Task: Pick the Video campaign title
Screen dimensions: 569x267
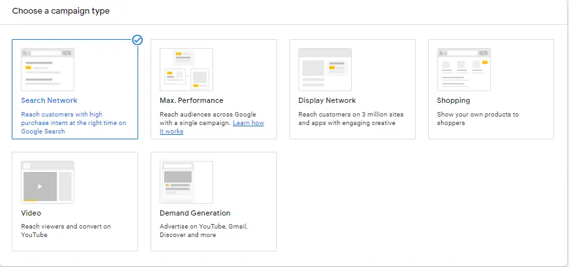Action: pyautogui.click(x=31, y=213)
